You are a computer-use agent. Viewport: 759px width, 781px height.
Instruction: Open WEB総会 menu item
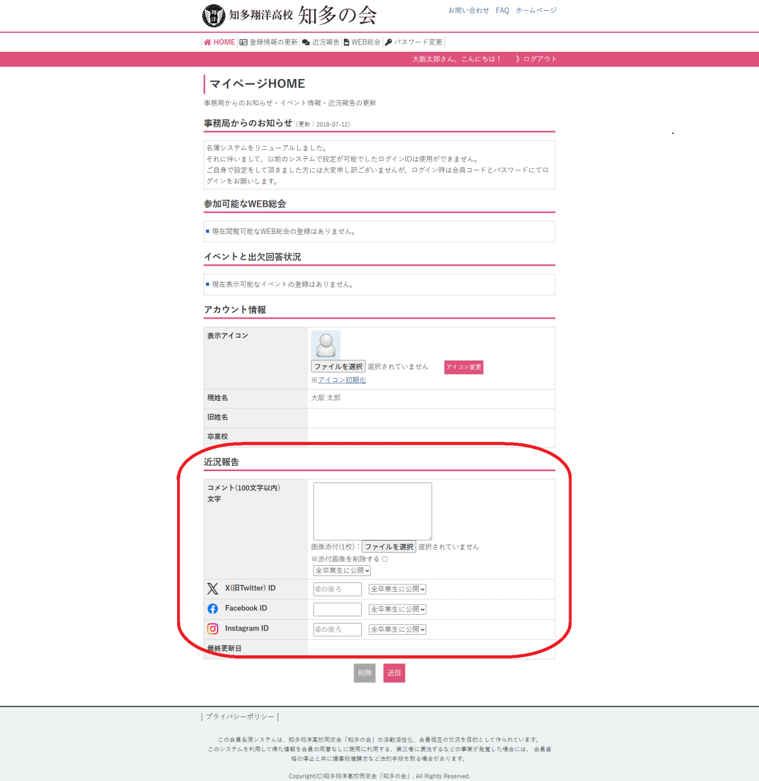click(362, 42)
